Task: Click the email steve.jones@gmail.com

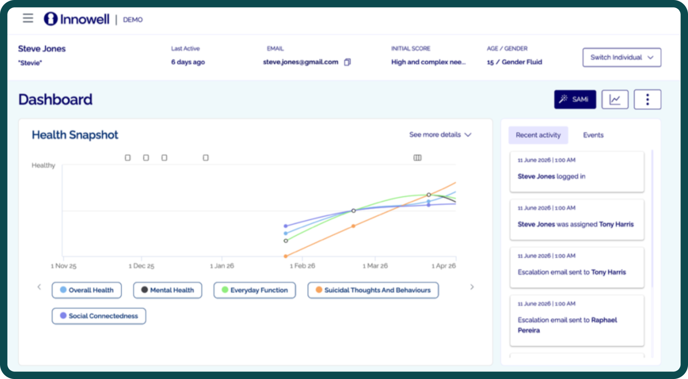Action: click(x=300, y=62)
